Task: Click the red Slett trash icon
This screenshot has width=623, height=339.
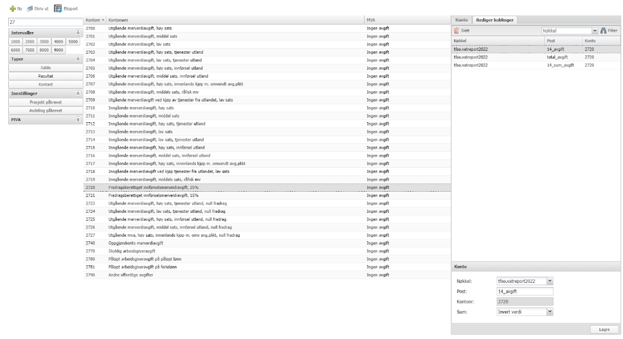Action: click(x=457, y=30)
